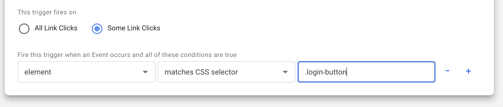This screenshot has height=107, width=503.
Task: Click the Fire this trigger when conditions label
Action: point(127,55)
